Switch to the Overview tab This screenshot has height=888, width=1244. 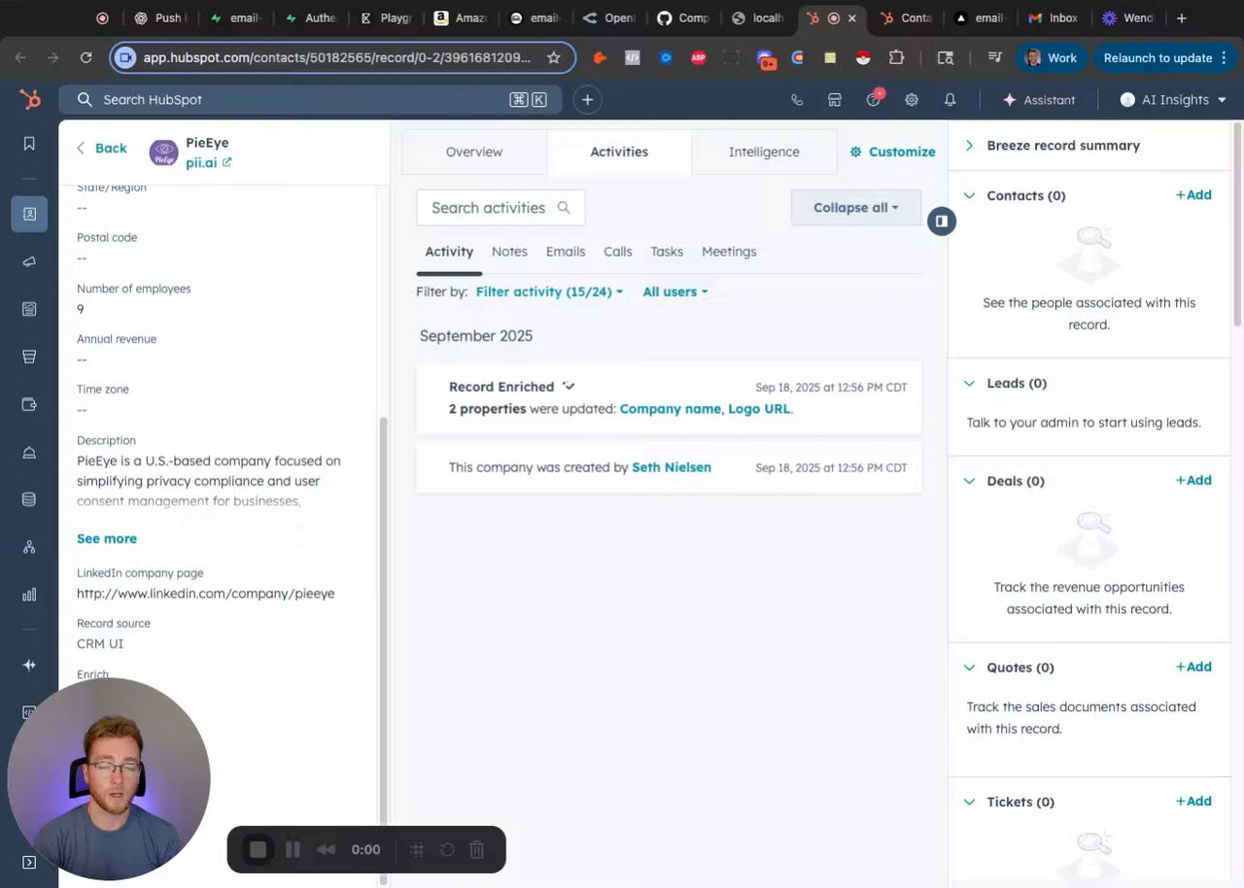(x=474, y=152)
